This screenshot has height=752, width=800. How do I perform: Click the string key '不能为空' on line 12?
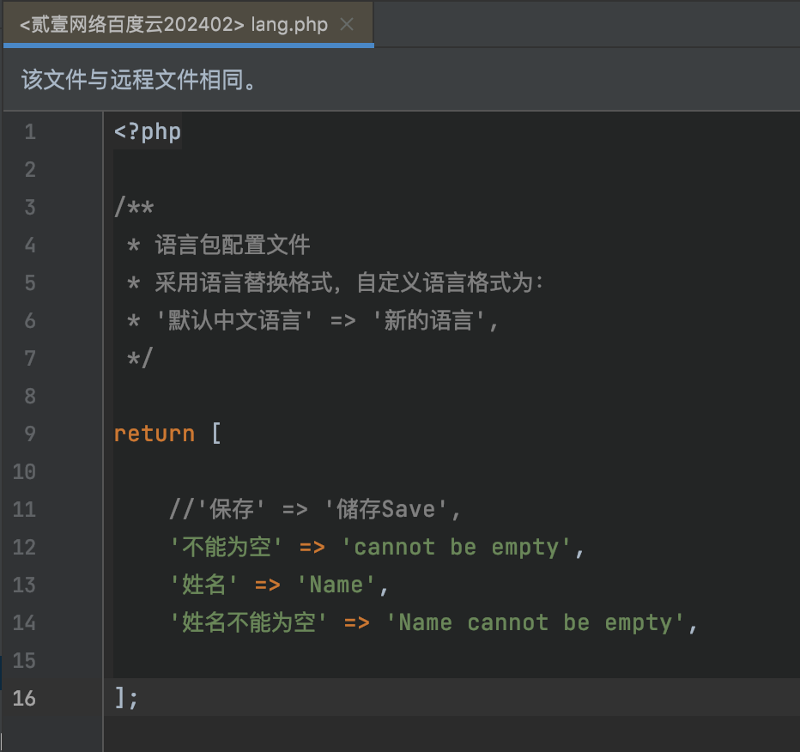pos(226,547)
